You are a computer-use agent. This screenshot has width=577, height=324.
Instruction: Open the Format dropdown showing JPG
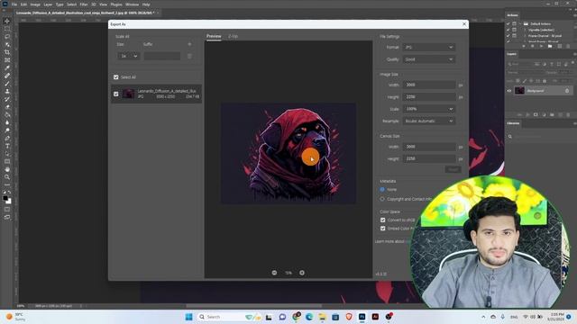pyautogui.click(x=429, y=48)
